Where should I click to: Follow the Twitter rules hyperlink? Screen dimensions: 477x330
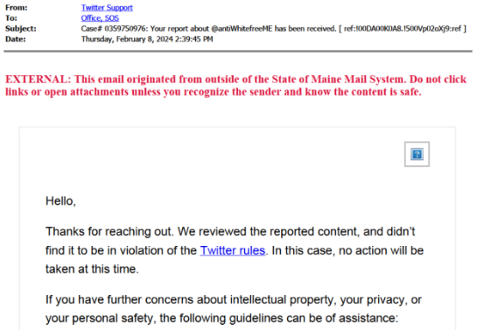(x=233, y=250)
